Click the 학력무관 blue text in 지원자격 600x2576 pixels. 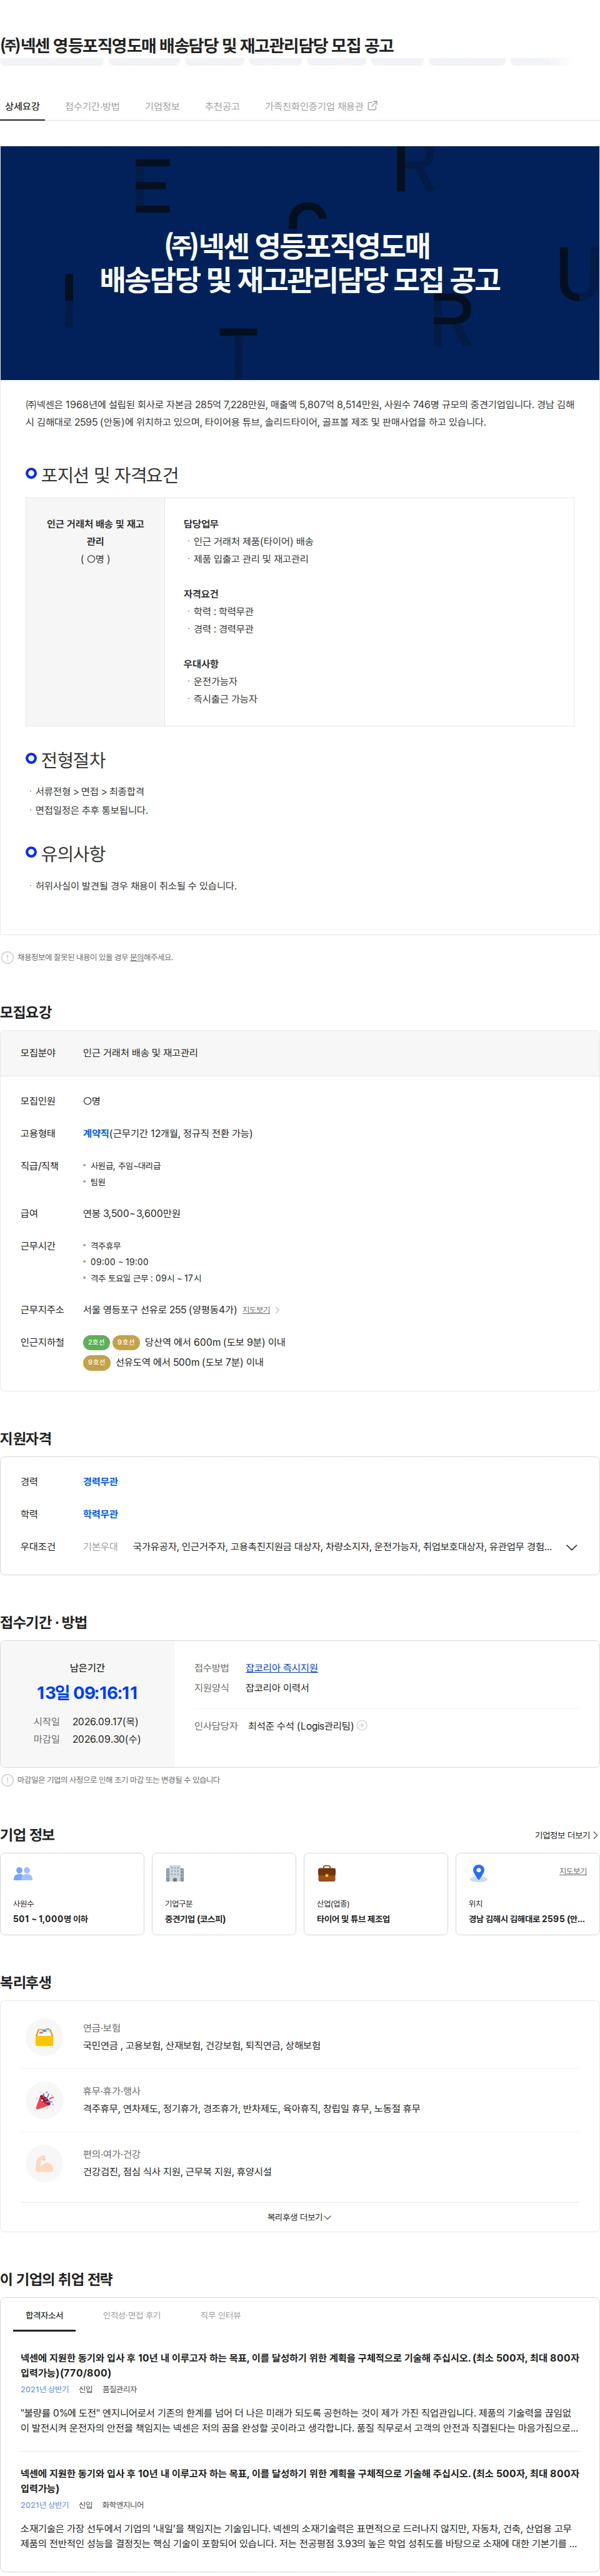(100, 1514)
